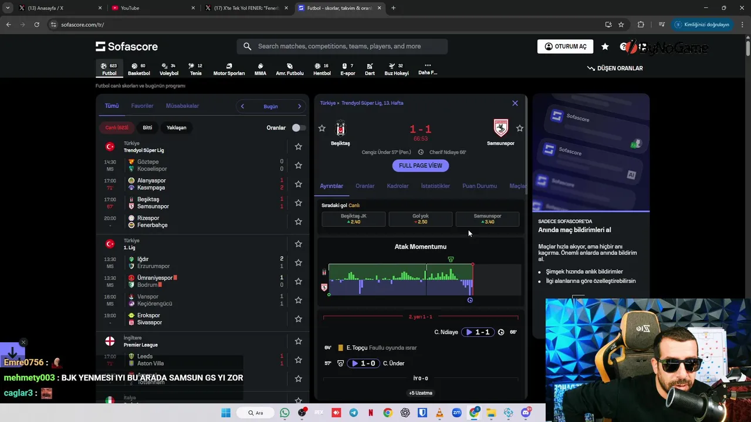This screenshot has height=422, width=751.
Task: Open the Voleybol sport category
Action: coord(169,69)
